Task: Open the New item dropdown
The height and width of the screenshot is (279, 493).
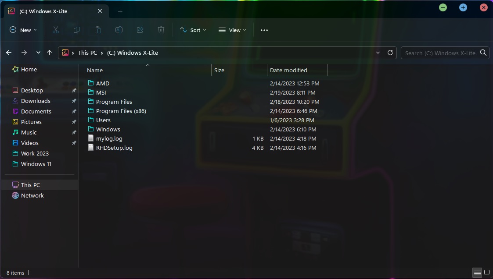Action: (23, 30)
